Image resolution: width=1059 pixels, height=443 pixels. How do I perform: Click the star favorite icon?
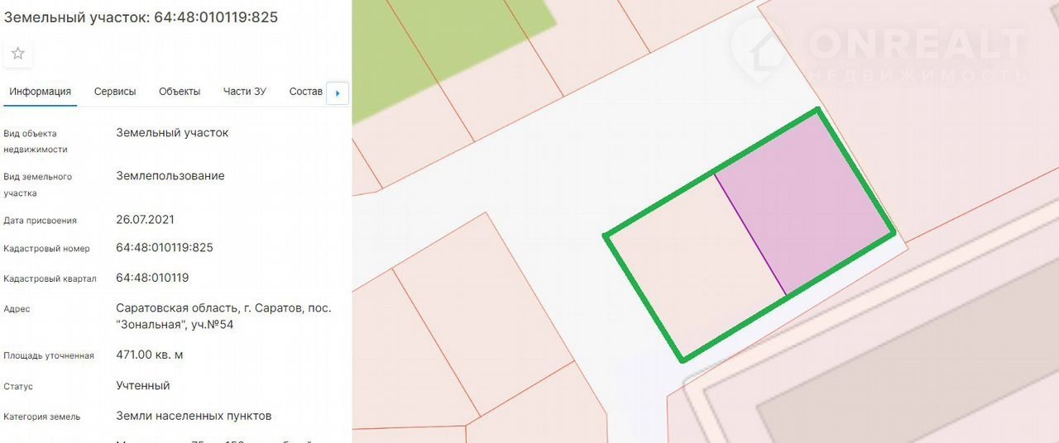click(x=18, y=54)
